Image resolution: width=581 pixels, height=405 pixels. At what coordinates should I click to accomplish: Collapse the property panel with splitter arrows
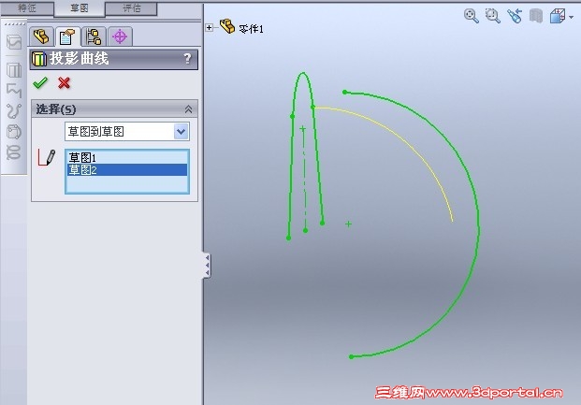click(x=207, y=266)
